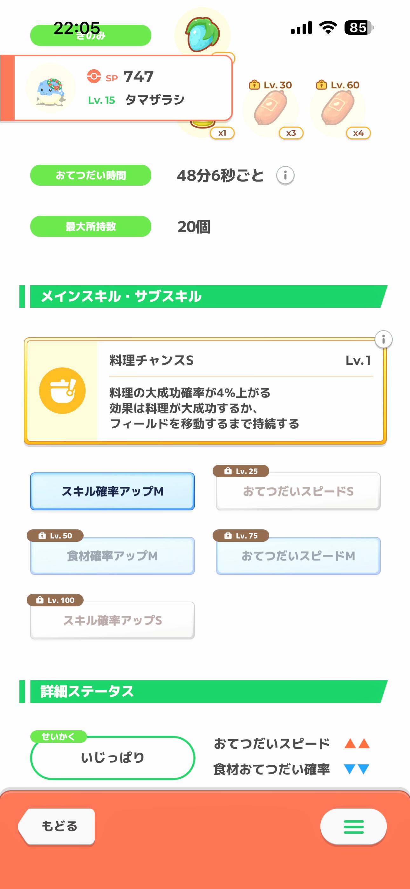Tap the いじっぱり nature box
This screenshot has width=410, height=889.
(x=113, y=758)
